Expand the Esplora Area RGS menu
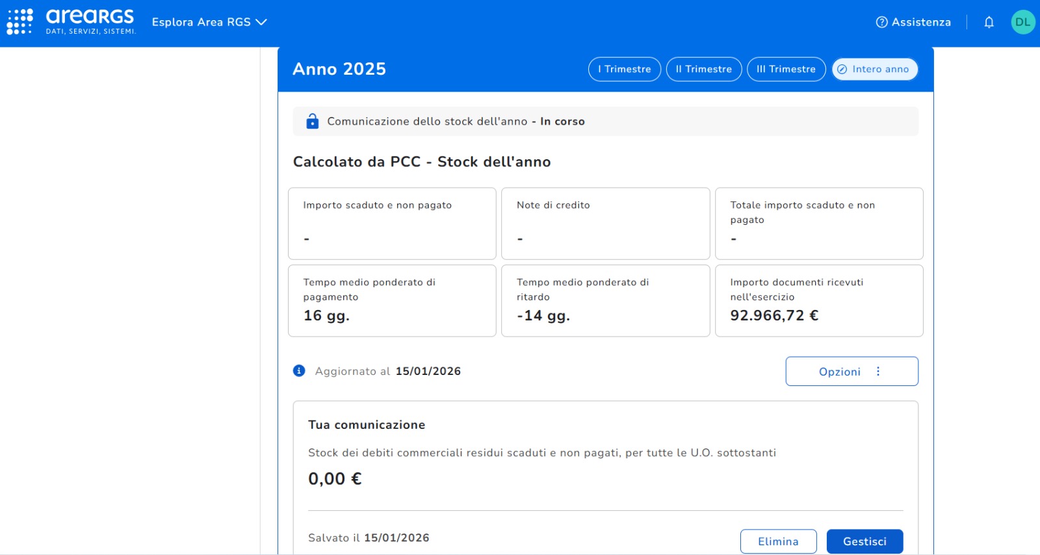The height and width of the screenshot is (555, 1040). (201, 22)
